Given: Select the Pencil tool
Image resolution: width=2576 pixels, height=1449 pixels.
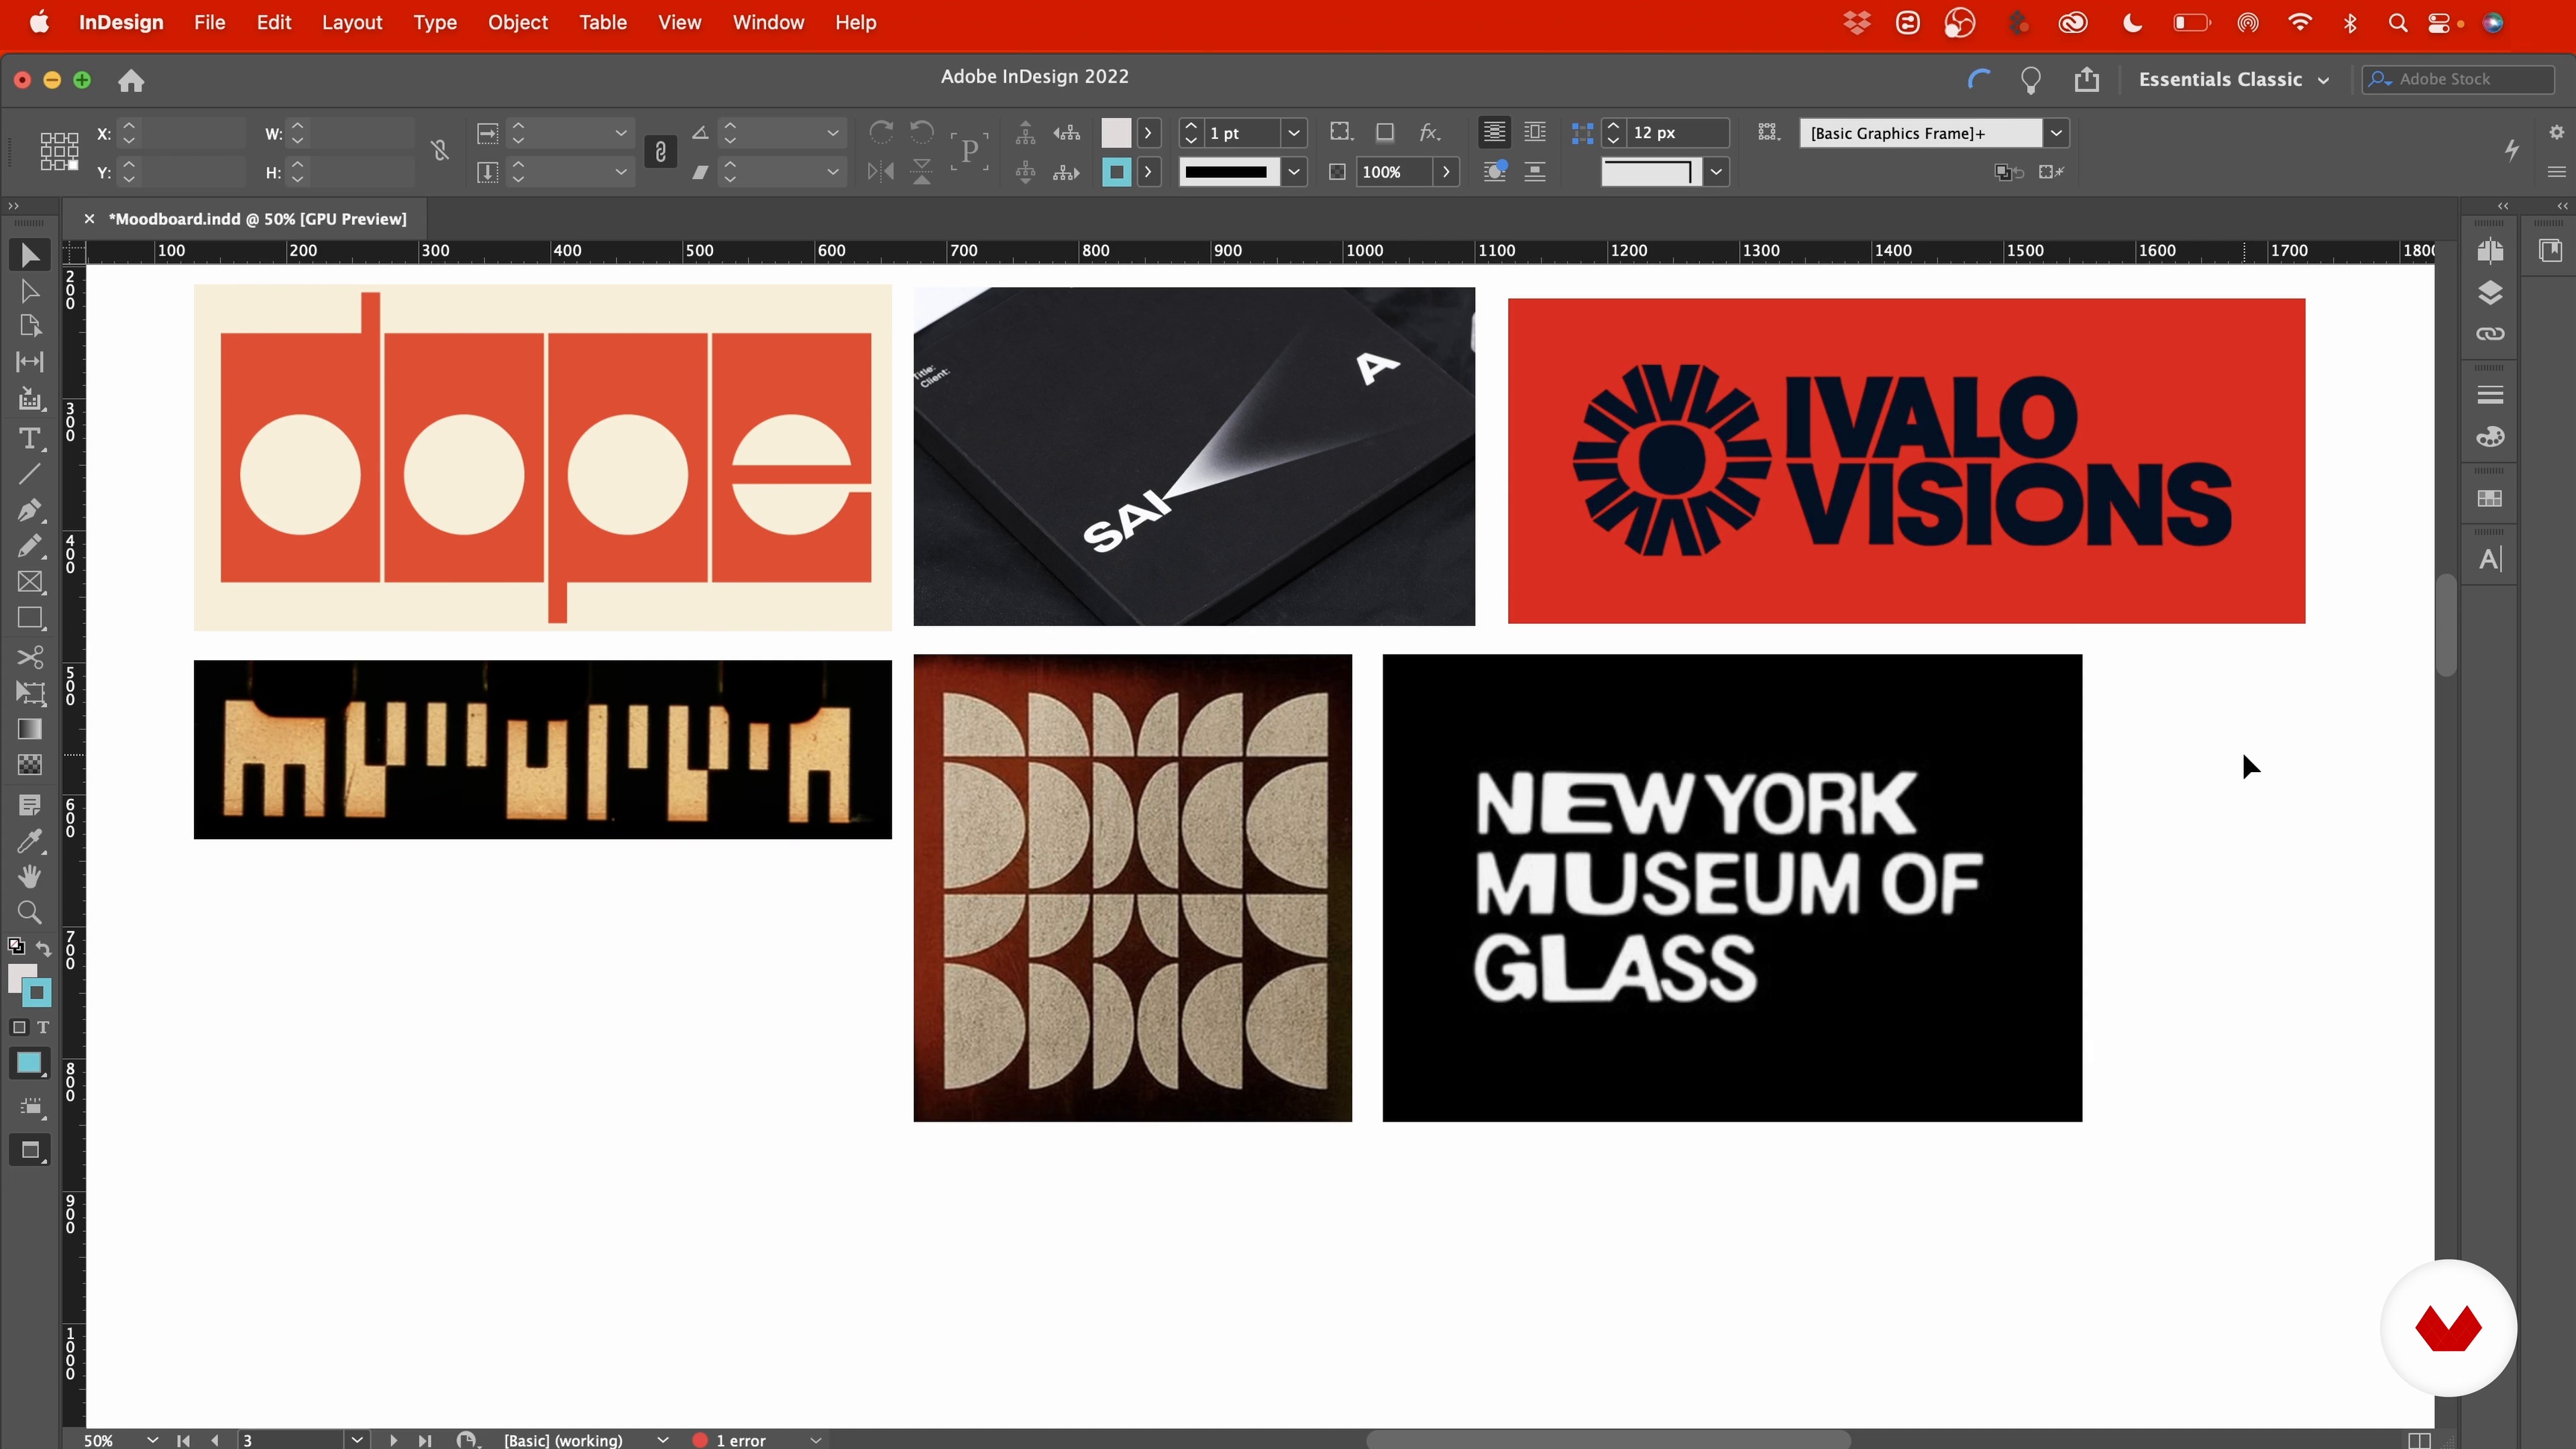Looking at the screenshot, I should (x=30, y=546).
